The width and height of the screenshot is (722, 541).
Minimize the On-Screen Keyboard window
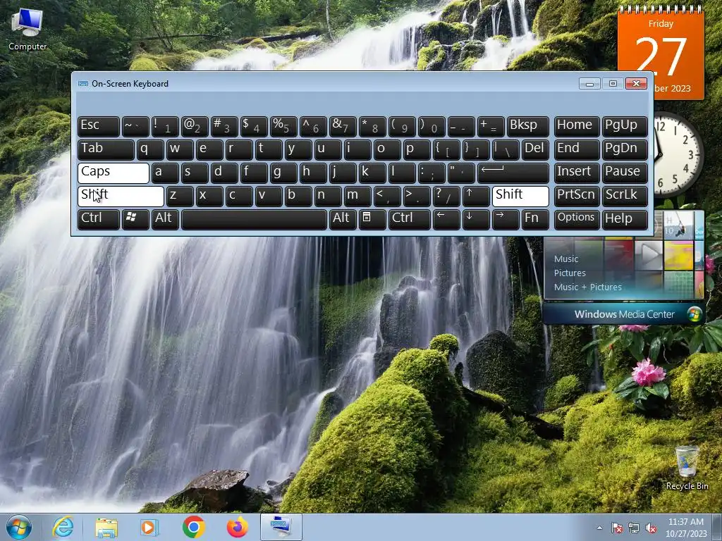[x=589, y=84]
